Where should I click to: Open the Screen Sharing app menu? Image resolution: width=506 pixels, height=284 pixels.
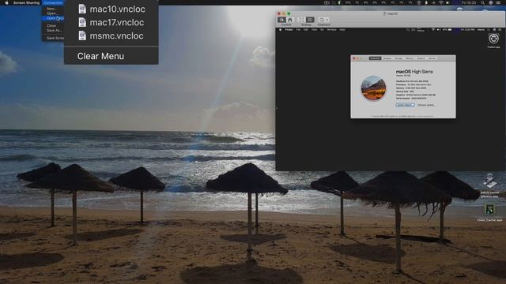(26, 2)
